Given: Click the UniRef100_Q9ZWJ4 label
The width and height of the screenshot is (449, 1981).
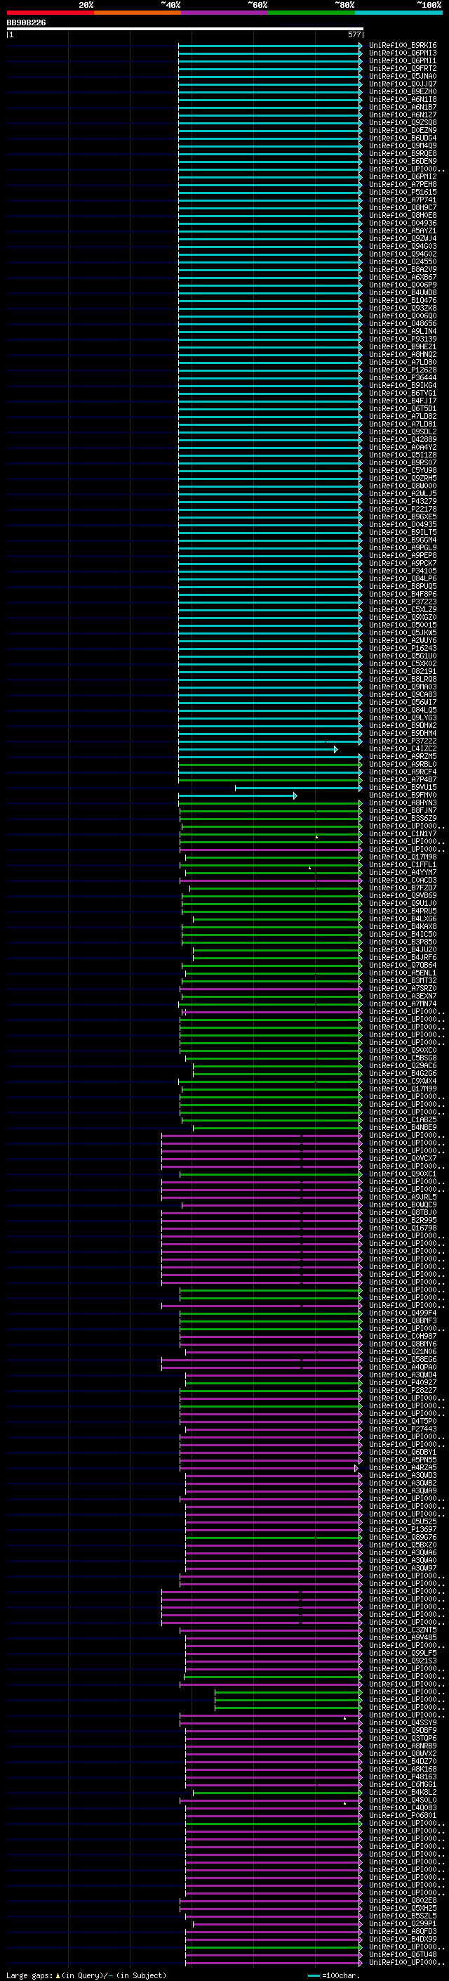Looking at the screenshot, I should pyautogui.click(x=403, y=238).
